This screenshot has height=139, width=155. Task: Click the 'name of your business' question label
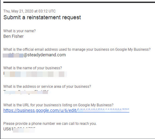[x=33, y=68]
